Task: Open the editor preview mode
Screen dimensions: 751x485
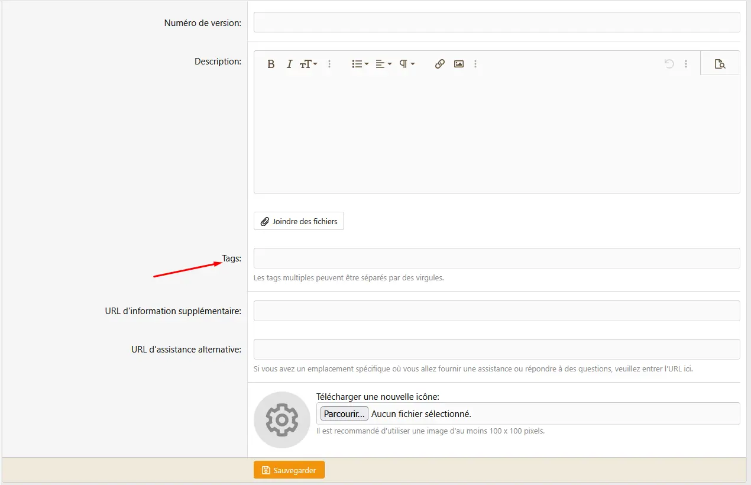Action: 720,64
